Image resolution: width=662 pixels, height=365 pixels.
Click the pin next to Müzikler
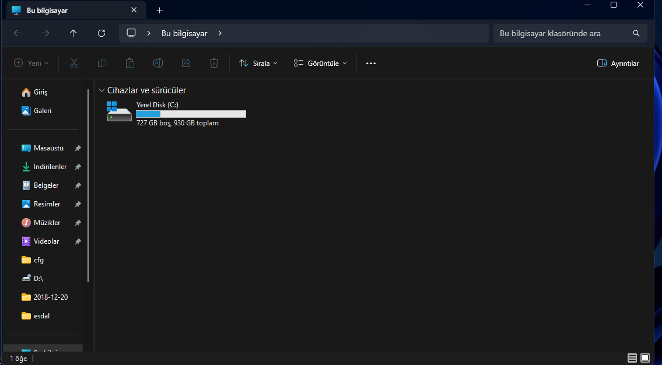[78, 222]
